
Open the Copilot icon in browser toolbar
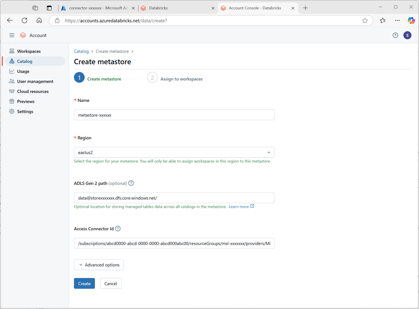[x=411, y=20]
